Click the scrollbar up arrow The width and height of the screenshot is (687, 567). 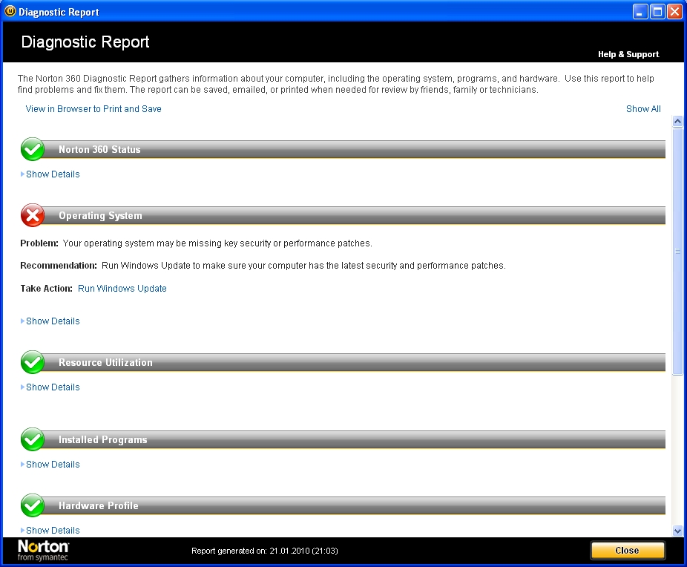[x=677, y=122]
